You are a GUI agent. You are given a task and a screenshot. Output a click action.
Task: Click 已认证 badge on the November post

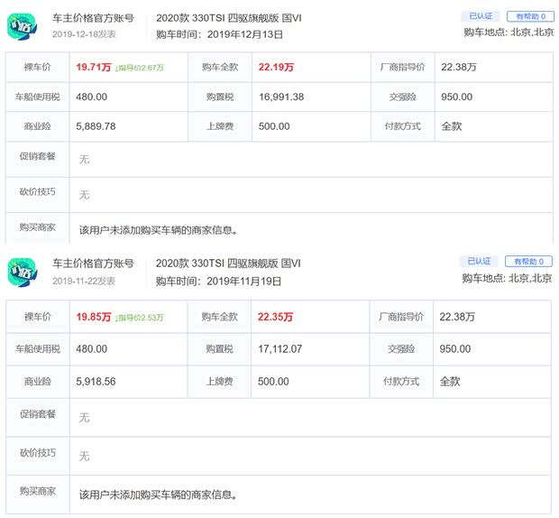click(479, 261)
